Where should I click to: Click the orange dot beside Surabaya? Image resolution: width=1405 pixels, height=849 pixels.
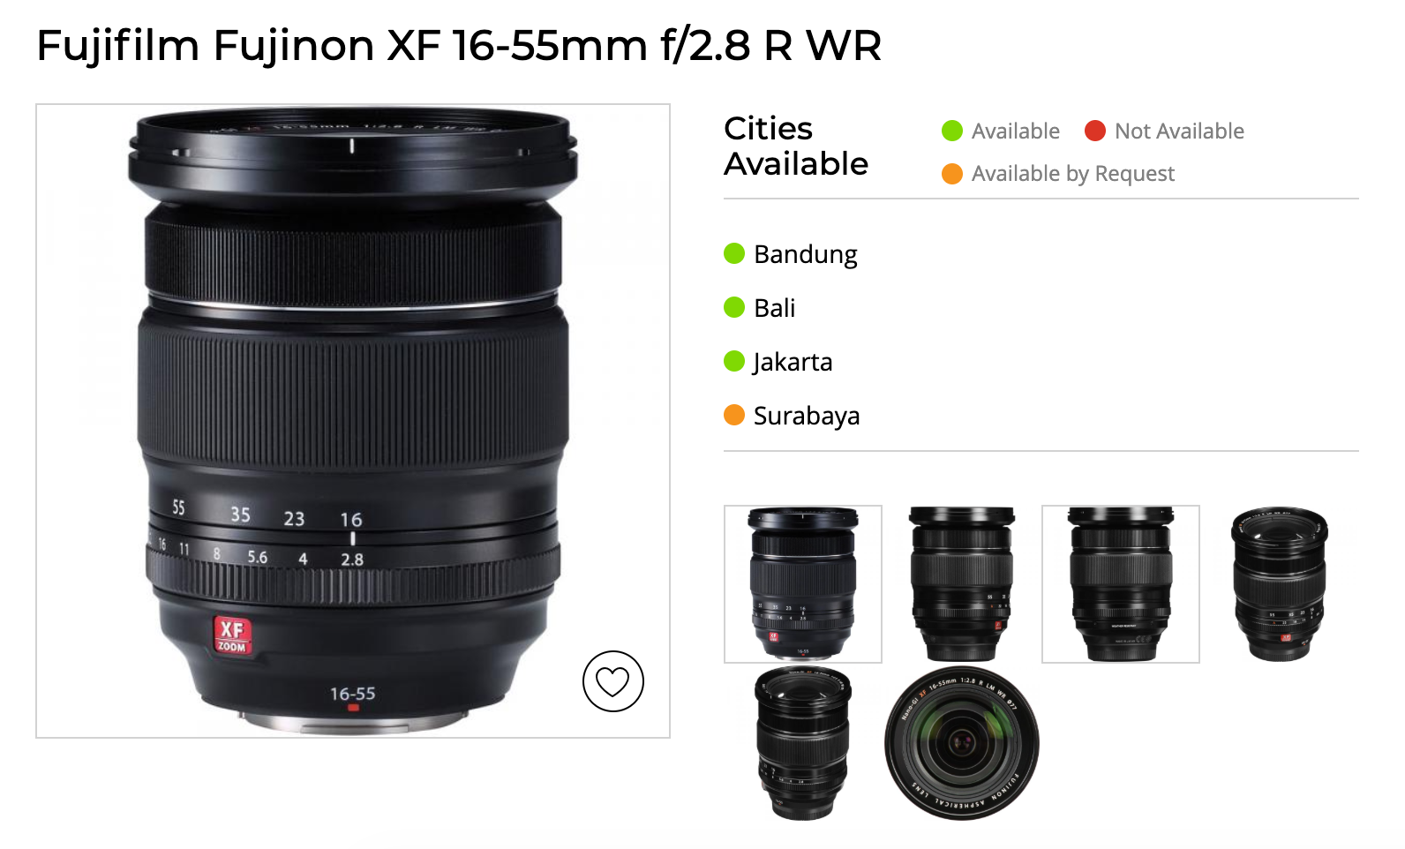(x=734, y=415)
